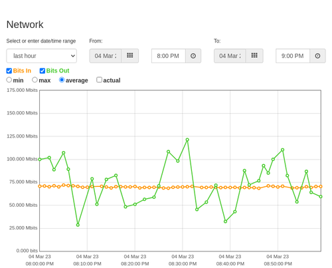Click the '100.000 Mbits' axis label
The width and height of the screenshot is (332, 268).
point(22,159)
